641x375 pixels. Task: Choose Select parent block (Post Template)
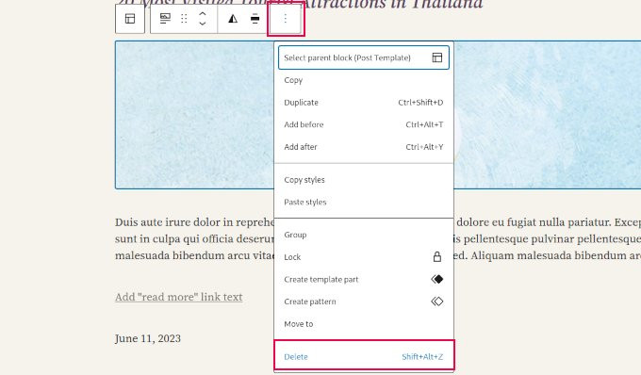[x=364, y=57]
